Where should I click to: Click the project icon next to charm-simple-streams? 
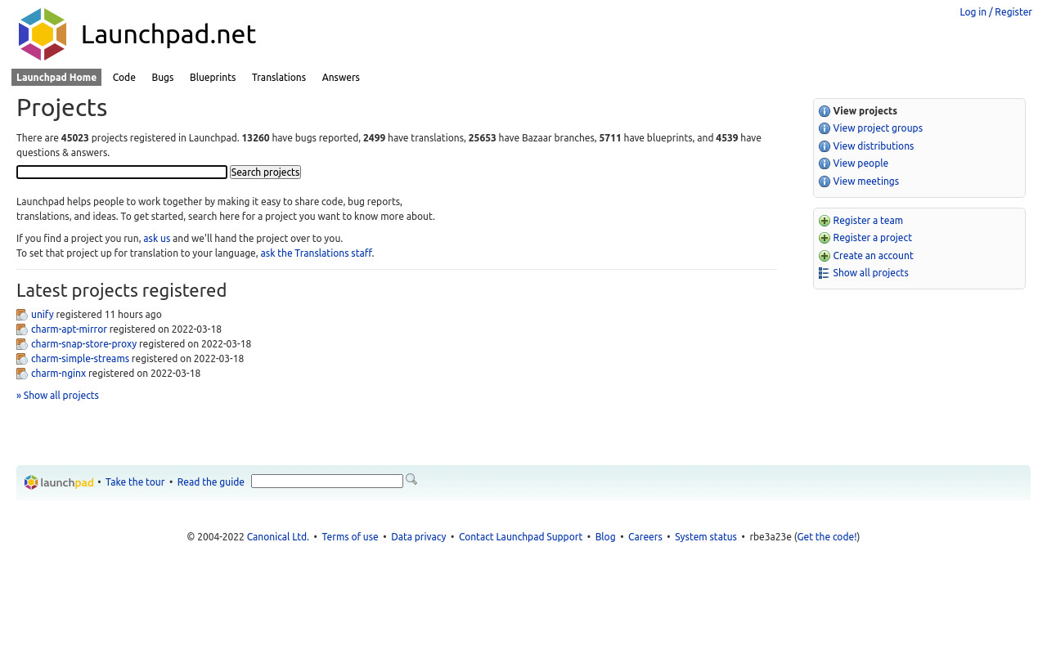click(22, 359)
